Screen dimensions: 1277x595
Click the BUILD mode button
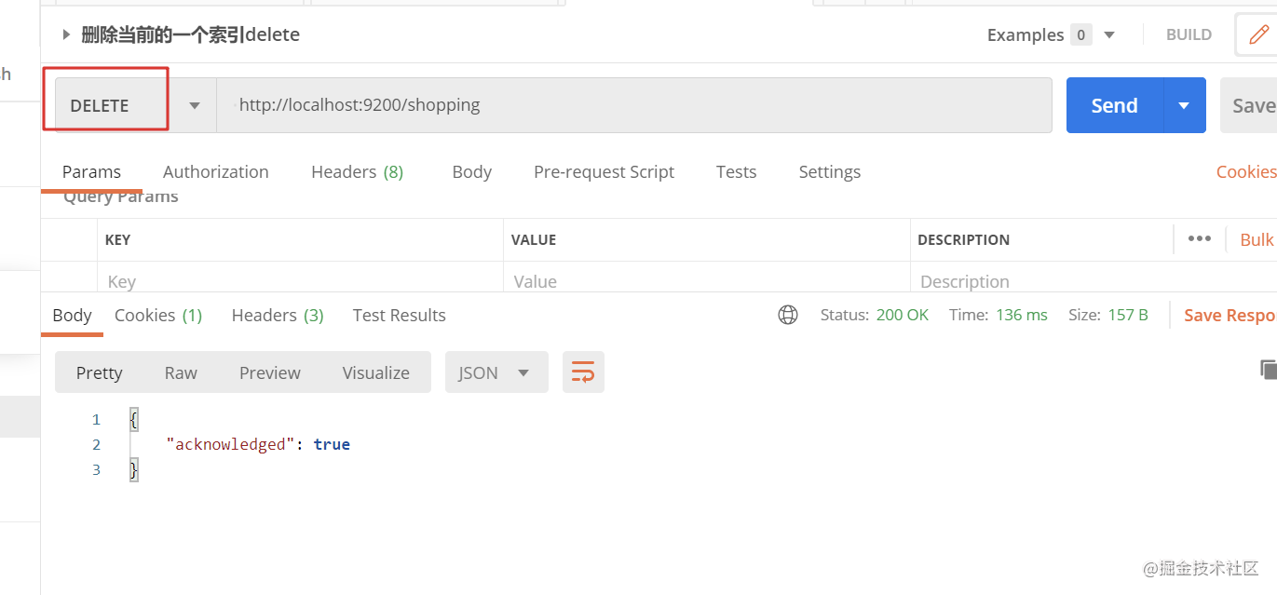pos(1189,35)
